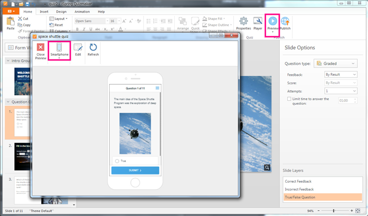
Task: Click Reset in the ribbon
Action: click(56, 25)
